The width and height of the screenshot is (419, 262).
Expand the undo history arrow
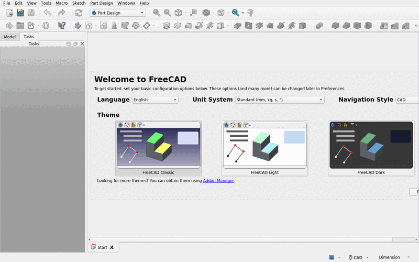click(54, 13)
